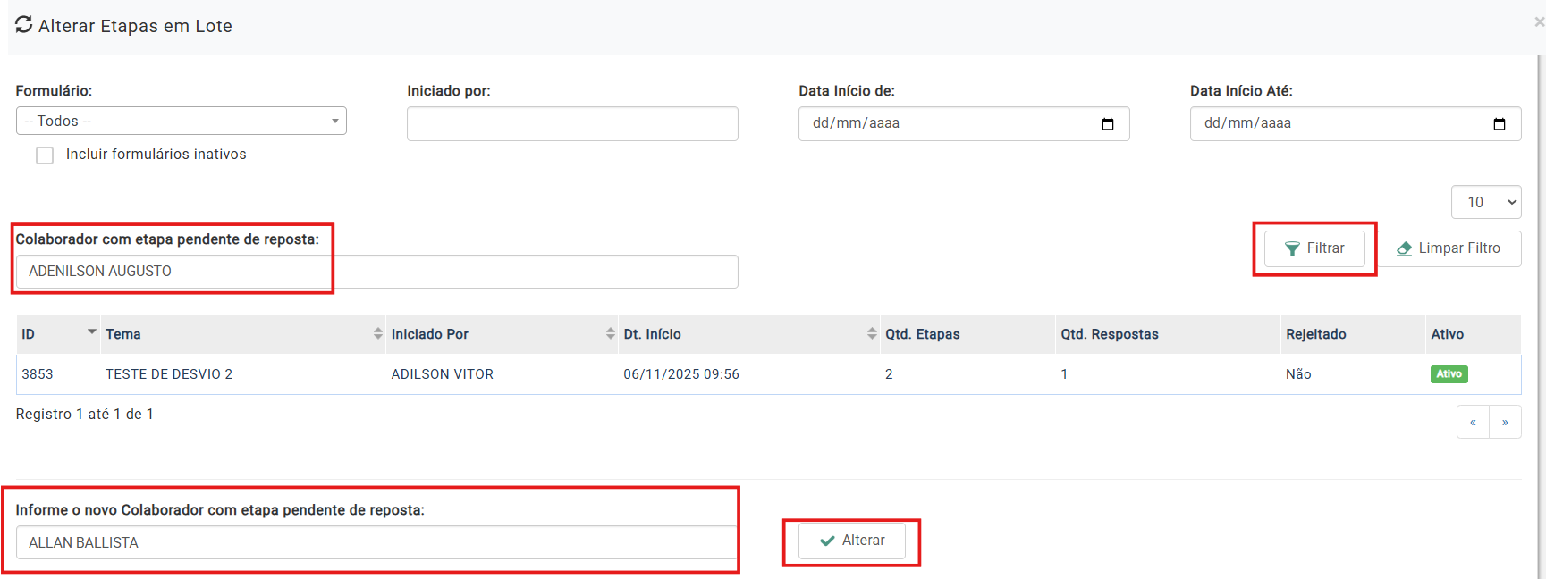Image resolution: width=1546 pixels, height=579 pixels.
Task: Sort table by ID column arrow
Action: click(91, 332)
